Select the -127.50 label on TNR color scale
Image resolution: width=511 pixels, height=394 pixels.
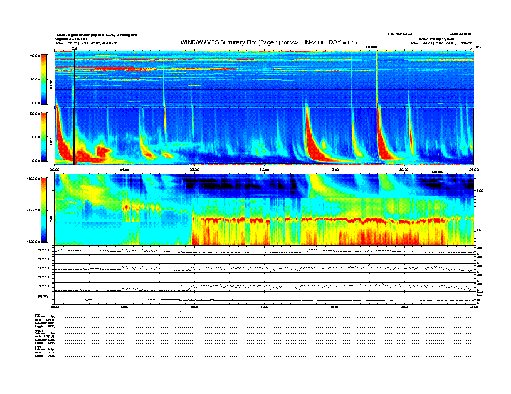click(34, 210)
